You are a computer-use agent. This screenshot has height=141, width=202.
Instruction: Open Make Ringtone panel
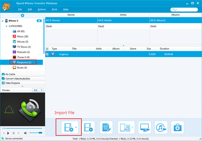click(23, 83)
